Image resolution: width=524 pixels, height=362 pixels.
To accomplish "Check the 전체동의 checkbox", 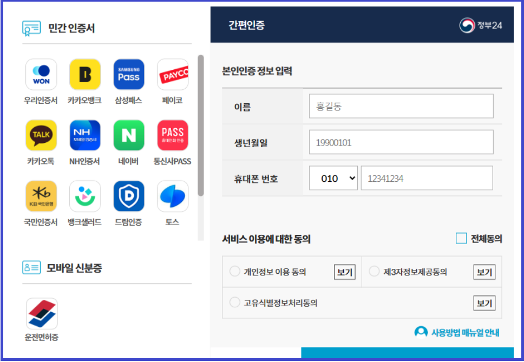I will point(461,239).
